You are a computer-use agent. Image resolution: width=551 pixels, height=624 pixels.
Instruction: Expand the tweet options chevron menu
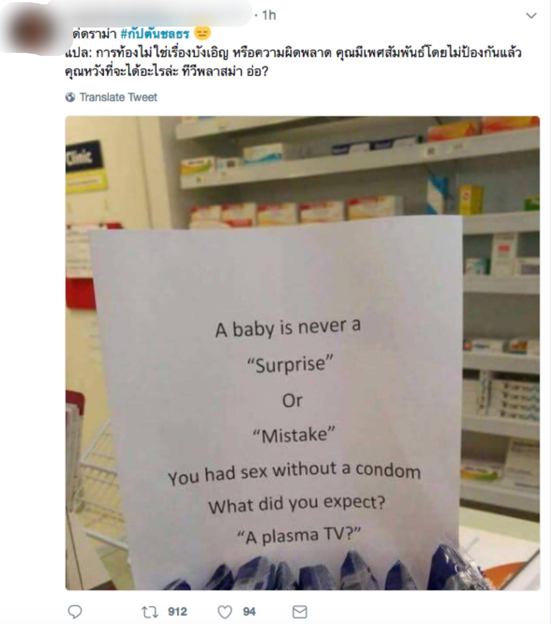tap(532, 16)
